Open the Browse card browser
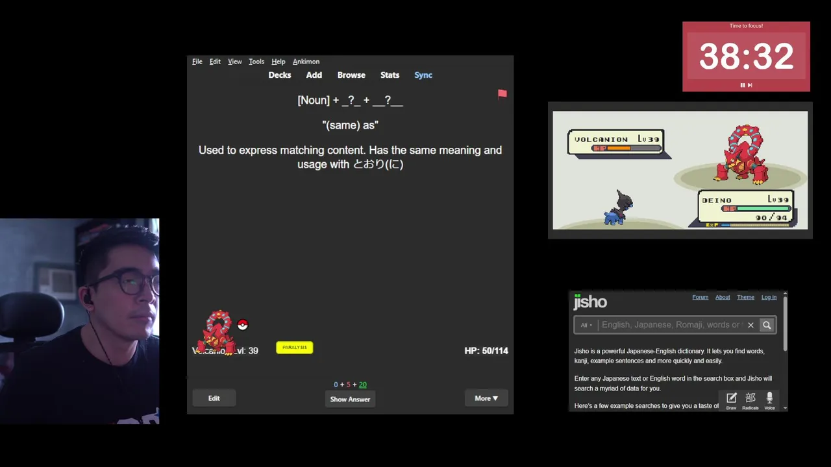Screen dimensions: 831x467 pos(351,75)
